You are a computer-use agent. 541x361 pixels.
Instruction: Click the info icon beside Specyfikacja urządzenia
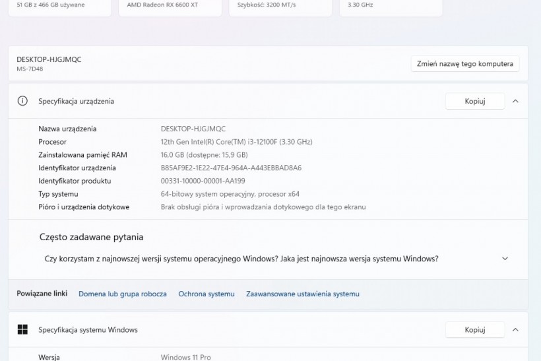(x=22, y=101)
